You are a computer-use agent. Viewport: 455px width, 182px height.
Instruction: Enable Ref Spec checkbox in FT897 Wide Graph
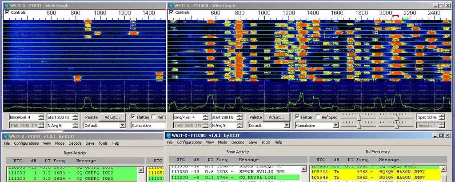click(x=154, y=117)
